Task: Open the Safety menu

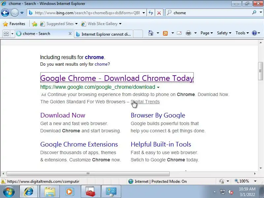Action: tap(224, 33)
